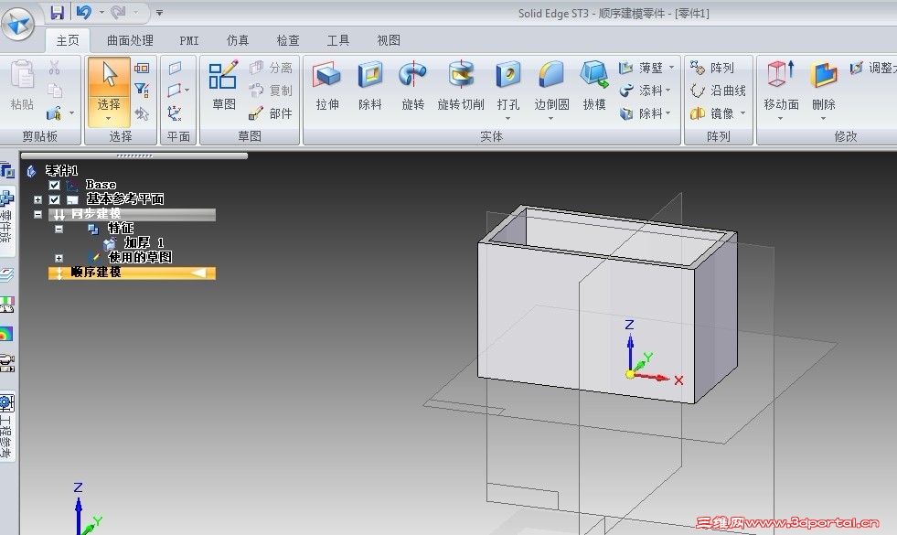Viewport: 897px width, 535px height.
Task: Click the 部件 button
Action: [x=272, y=113]
